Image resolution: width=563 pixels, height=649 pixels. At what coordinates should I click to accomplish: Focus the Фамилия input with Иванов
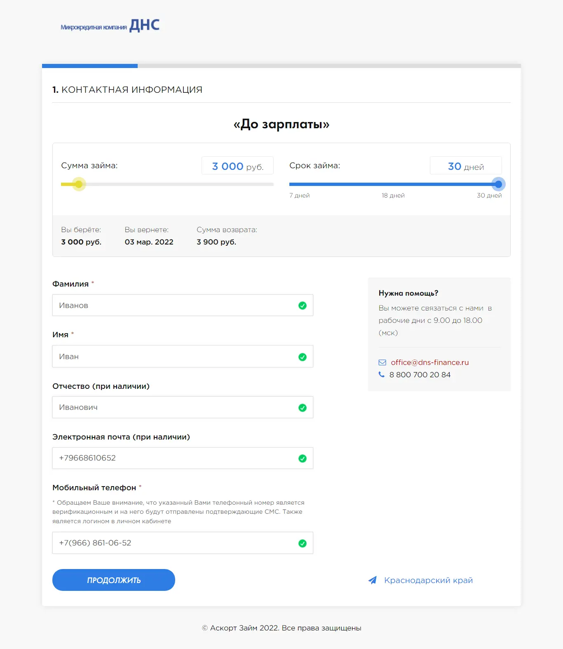[183, 305]
